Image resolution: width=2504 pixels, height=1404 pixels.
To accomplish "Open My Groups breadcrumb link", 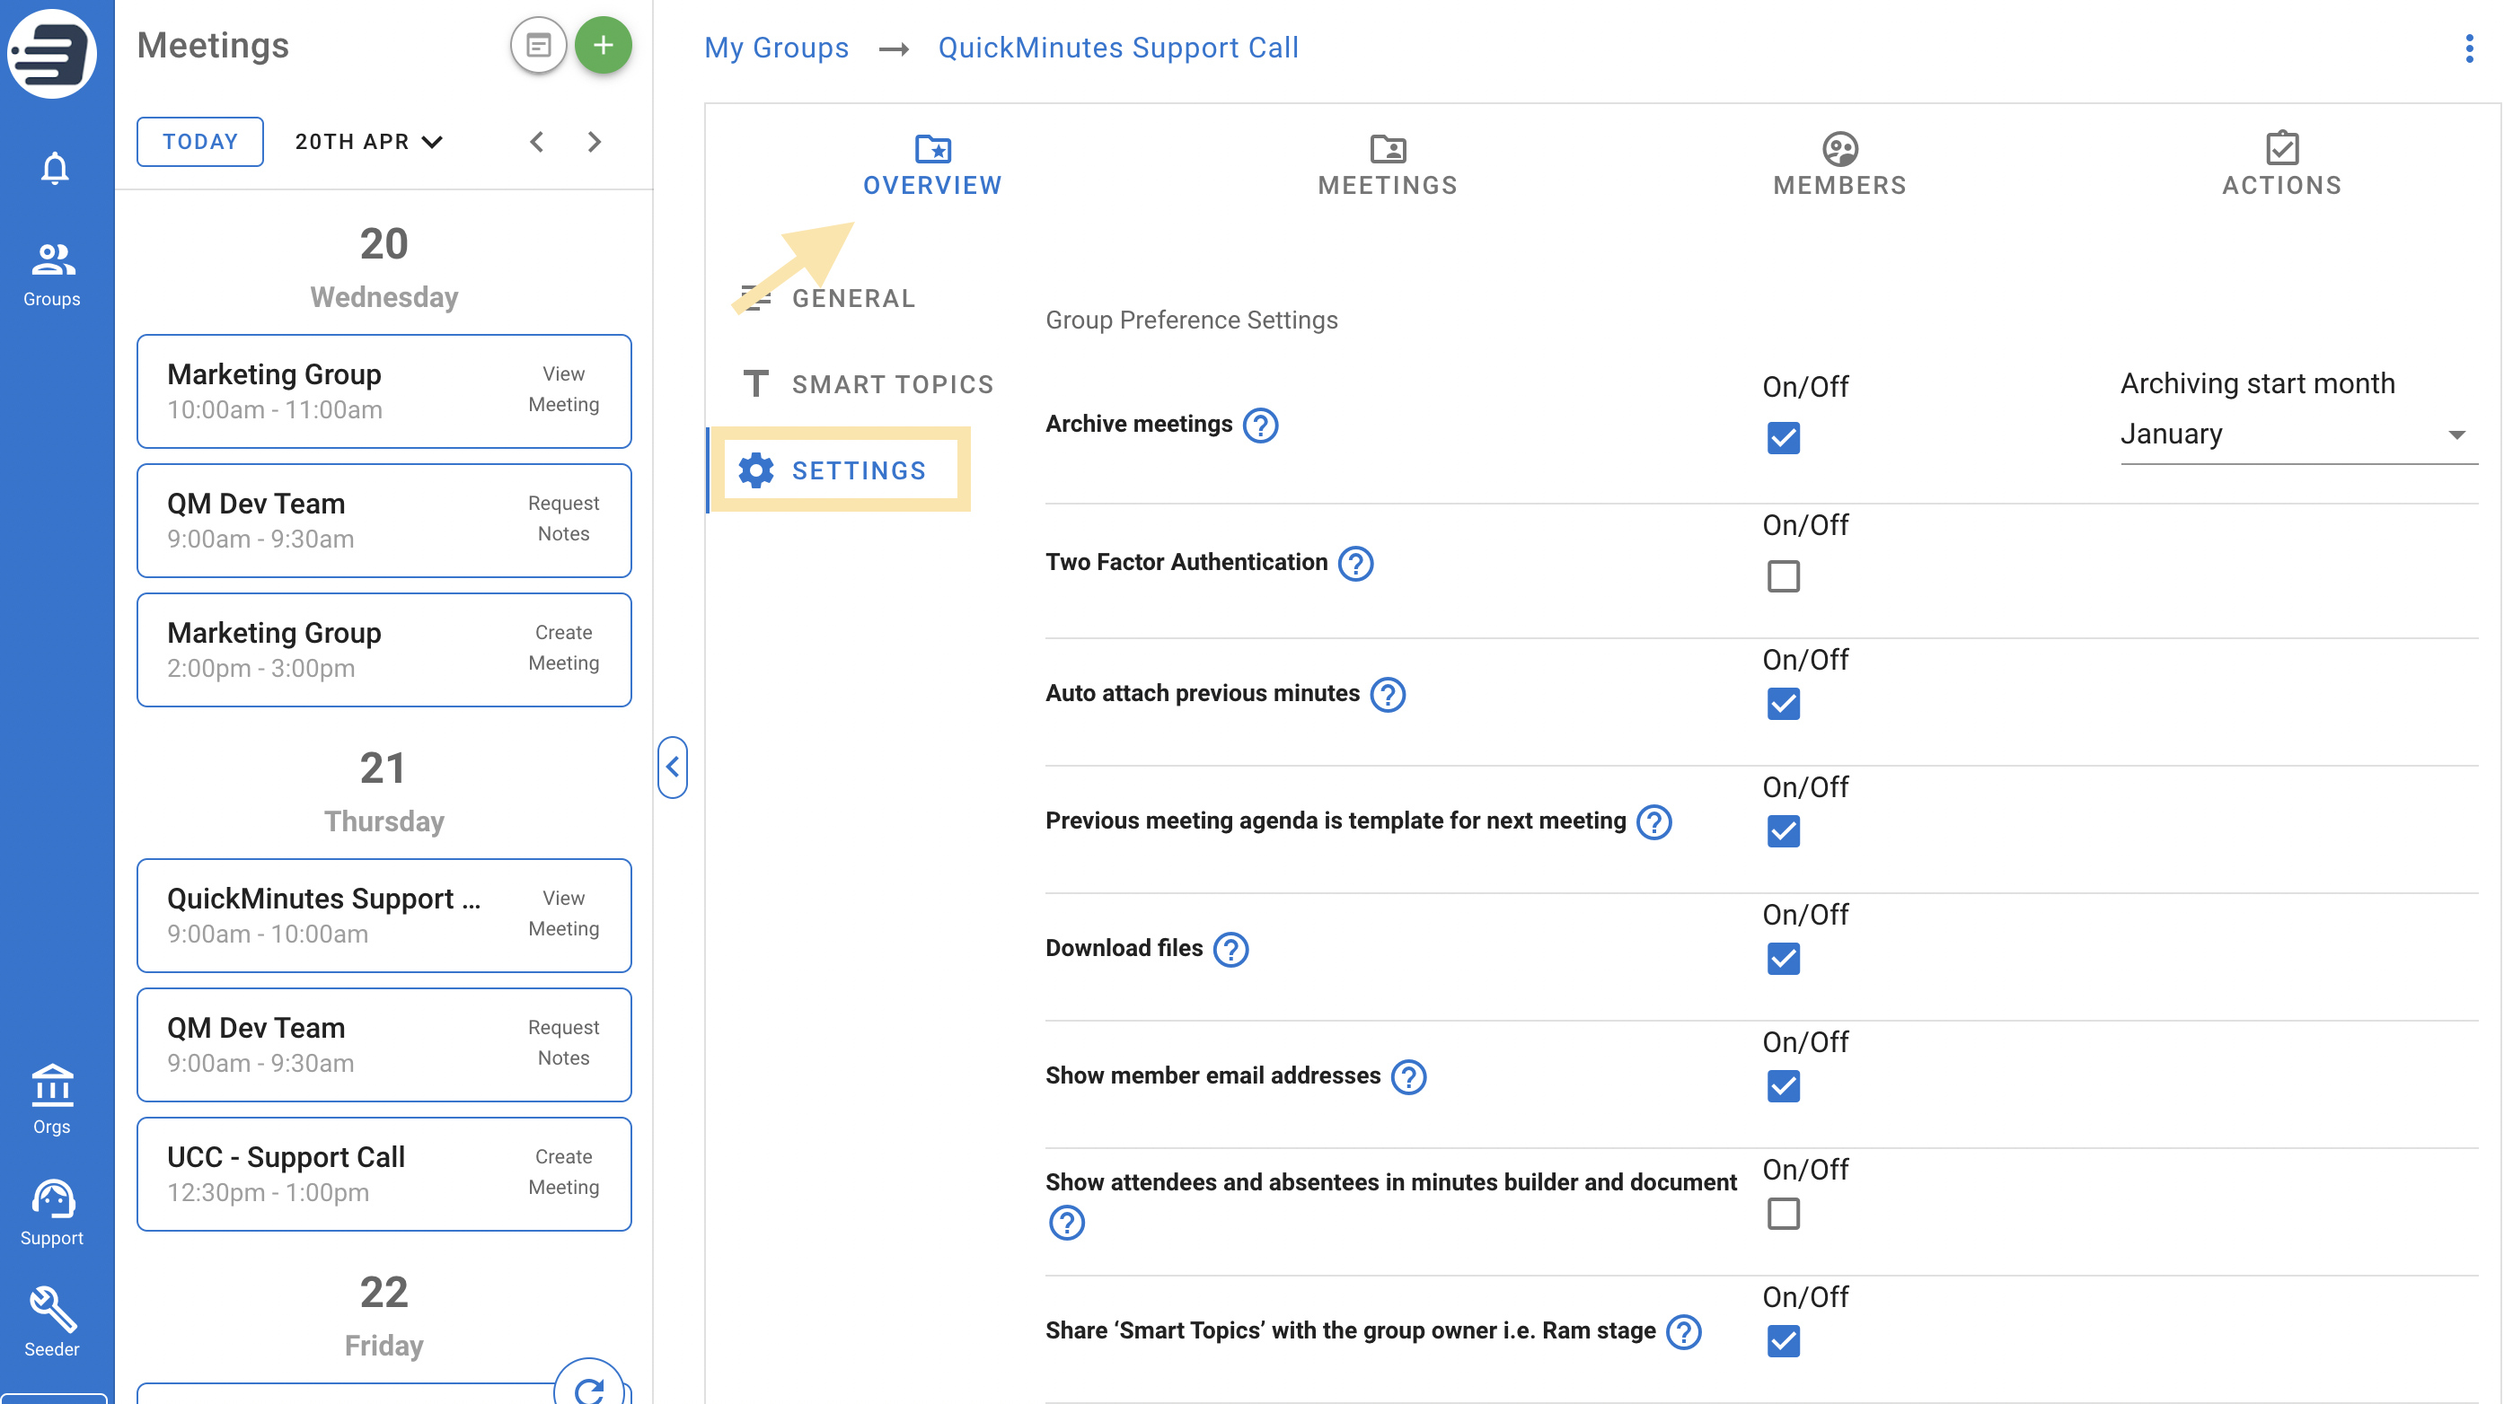I will click(x=777, y=48).
